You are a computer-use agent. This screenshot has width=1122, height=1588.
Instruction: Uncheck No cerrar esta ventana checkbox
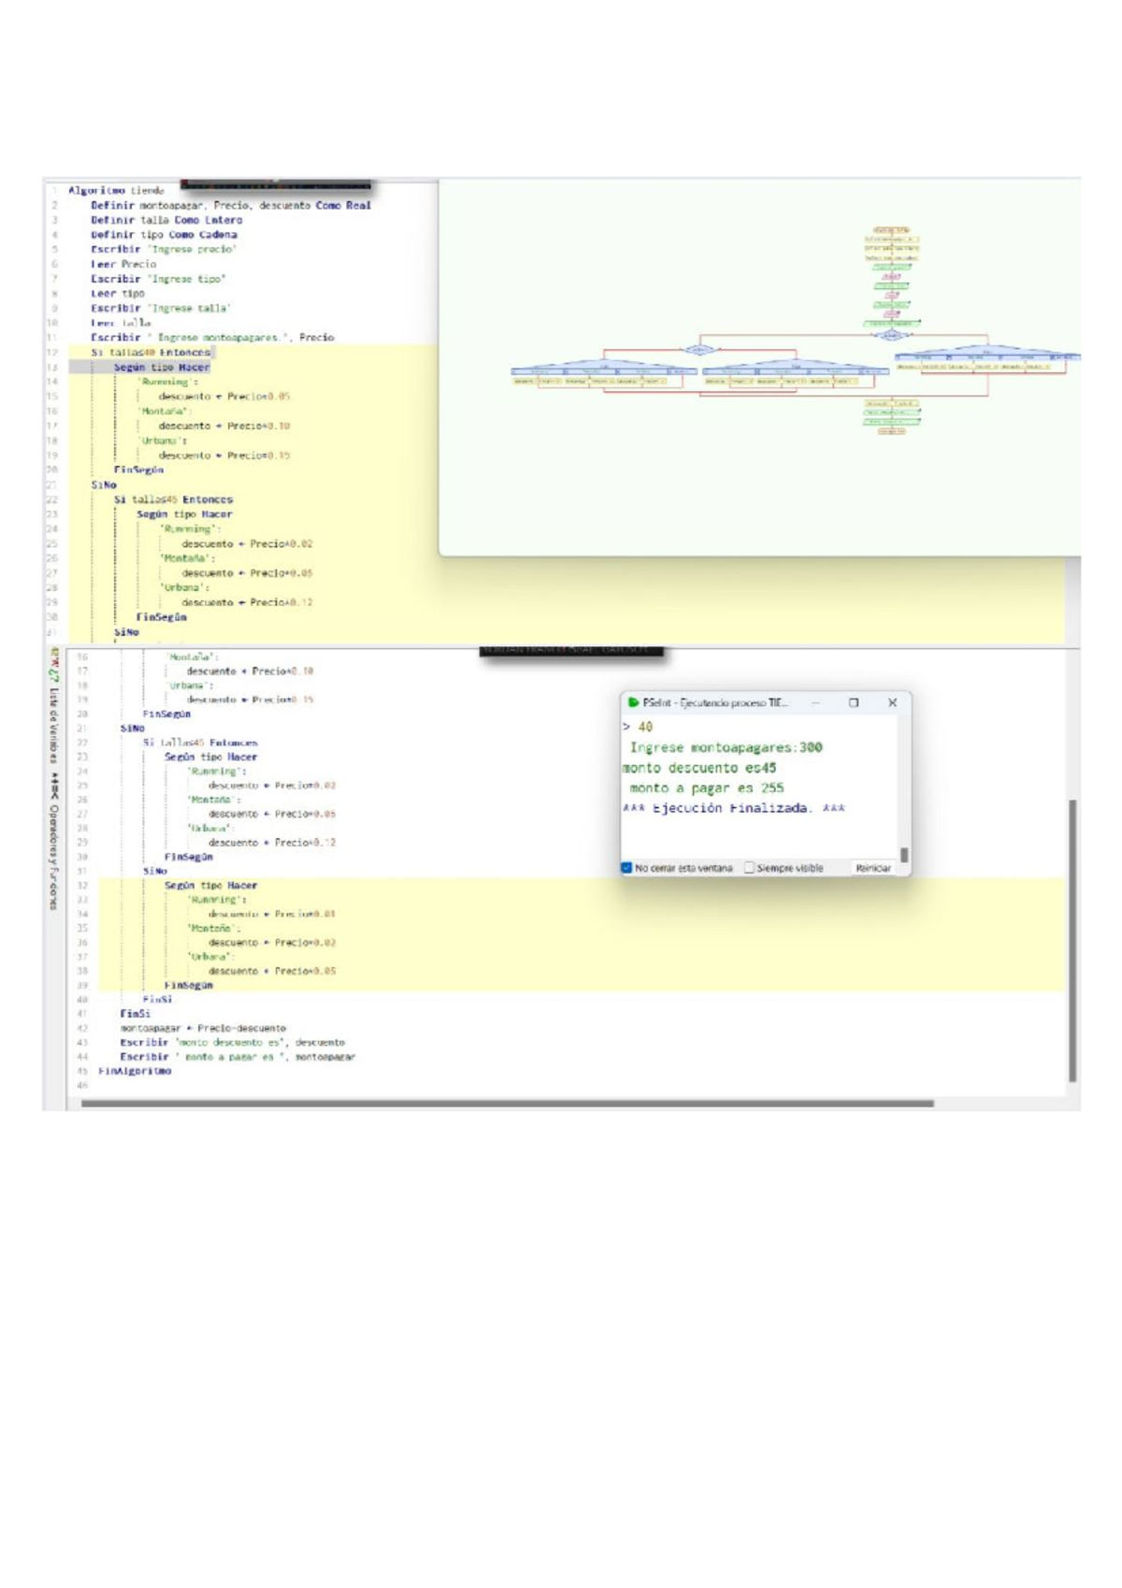pos(627,868)
